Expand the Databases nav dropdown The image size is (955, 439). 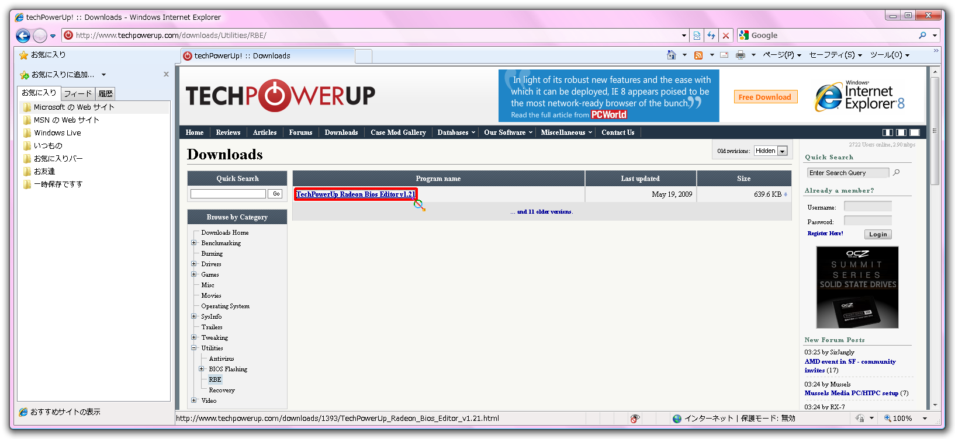456,133
